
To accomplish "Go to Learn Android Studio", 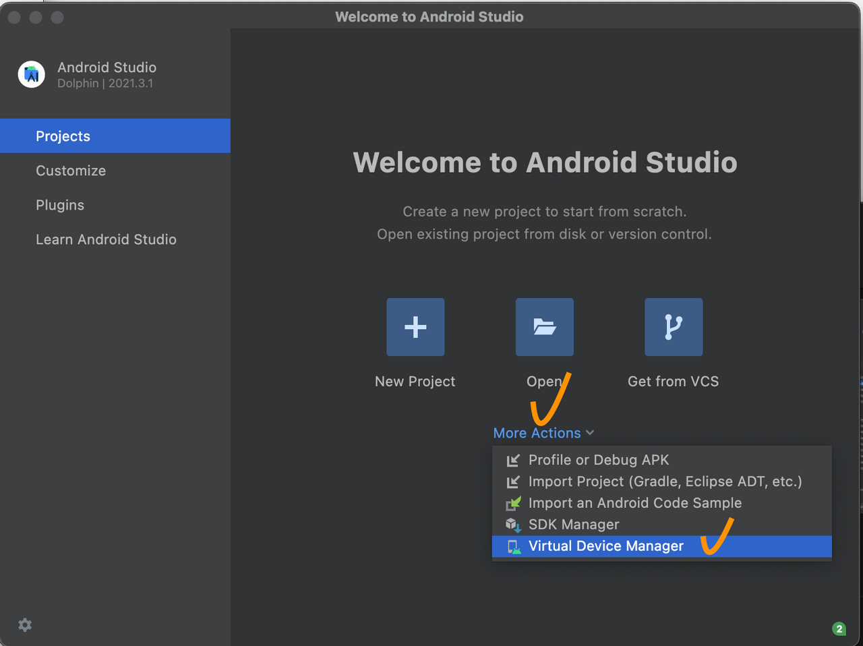I will pyautogui.click(x=115, y=239).
